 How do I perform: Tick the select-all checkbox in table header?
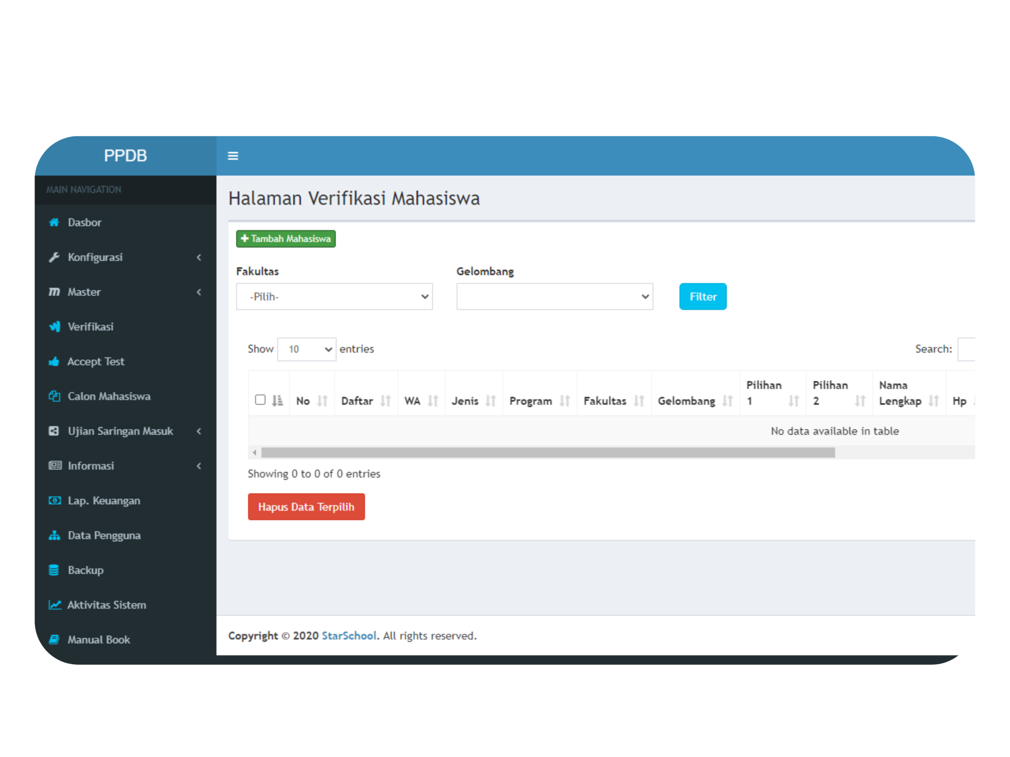260,400
